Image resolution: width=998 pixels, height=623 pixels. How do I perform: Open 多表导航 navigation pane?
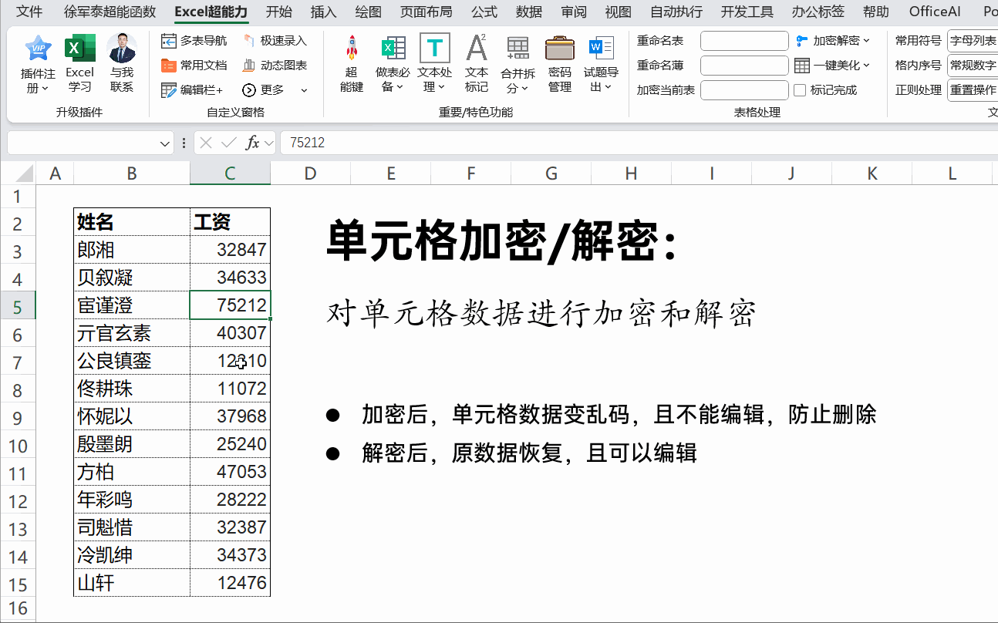194,40
